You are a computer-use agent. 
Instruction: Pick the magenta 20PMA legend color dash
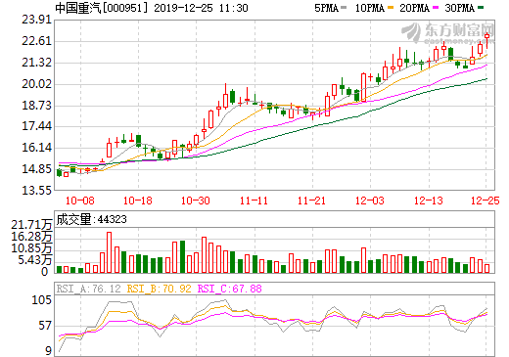pos(436,7)
